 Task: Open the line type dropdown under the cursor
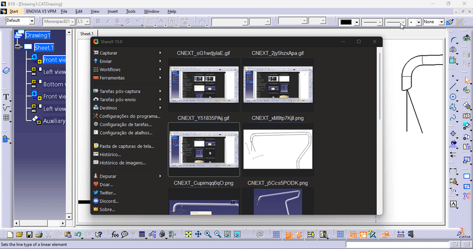403,22
